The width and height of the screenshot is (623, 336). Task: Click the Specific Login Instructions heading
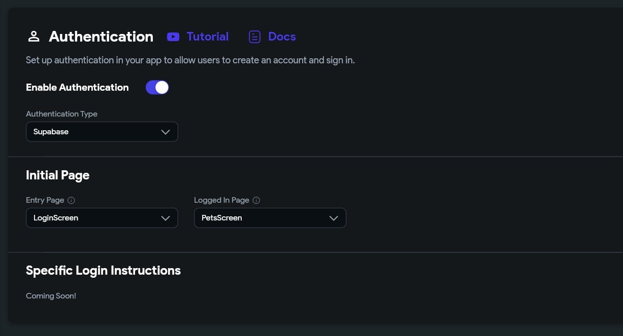click(103, 271)
